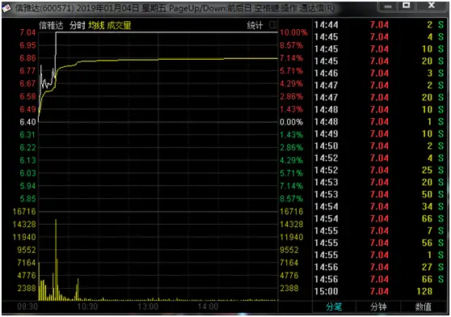This screenshot has height=317, width=451.
Task: Maximize the 信雅达 chart window
Action: click(407, 6)
